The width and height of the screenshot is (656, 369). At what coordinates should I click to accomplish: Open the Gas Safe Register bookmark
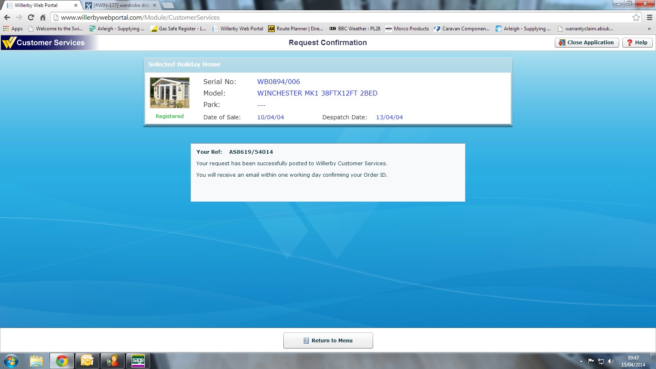coord(178,29)
